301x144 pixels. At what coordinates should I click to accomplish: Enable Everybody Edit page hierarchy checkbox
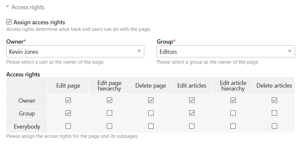110,126
